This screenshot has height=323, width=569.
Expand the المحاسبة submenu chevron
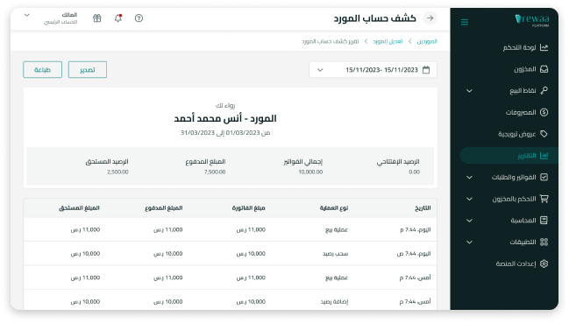(469, 221)
